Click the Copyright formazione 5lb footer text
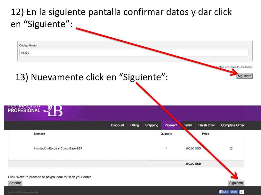The image size is (261, 195). (x=23, y=192)
